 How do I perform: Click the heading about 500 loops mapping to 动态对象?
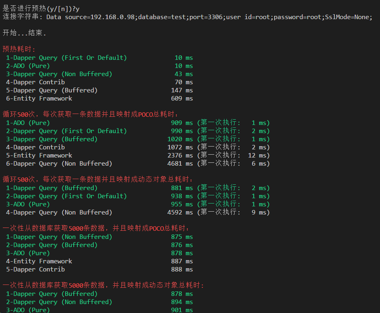pyautogui.click(x=98, y=179)
